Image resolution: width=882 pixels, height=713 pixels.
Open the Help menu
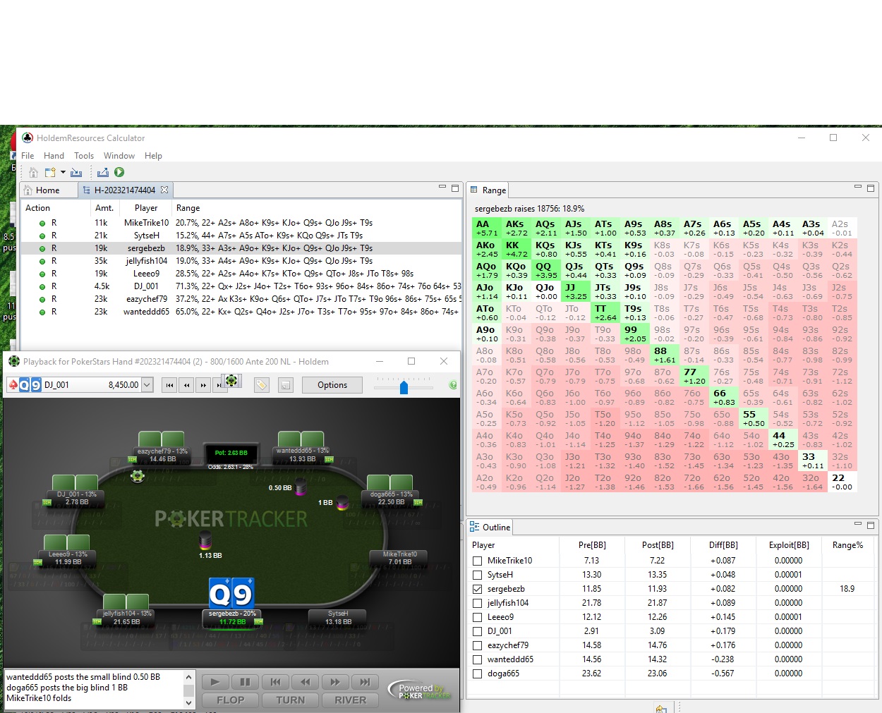tap(153, 156)
